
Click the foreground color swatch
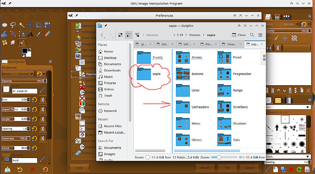click(x=25, y=51)
